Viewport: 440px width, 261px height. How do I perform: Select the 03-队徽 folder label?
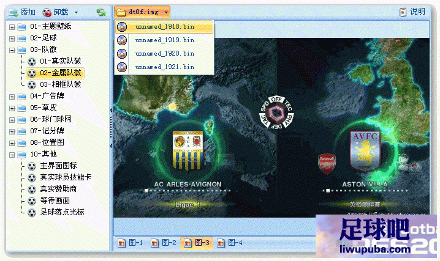coord(44,50)
